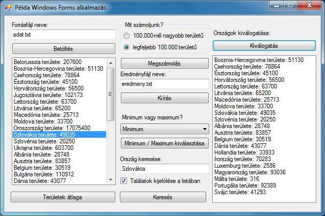
Task: Click the application icon in title bar
Action: [8, 8]
